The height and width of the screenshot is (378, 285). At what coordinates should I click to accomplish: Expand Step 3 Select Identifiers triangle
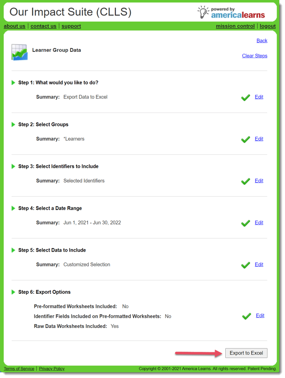pyautogui.click(x=13, y=166)
